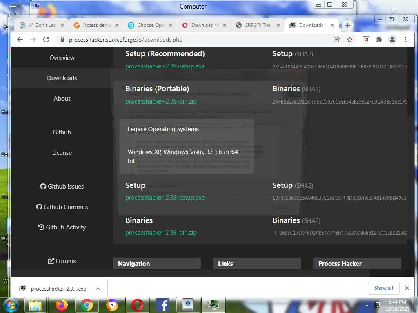Viewport: 418px width, 313px height.
Task: Open the shield keyhole taskbar app
Action: point(112,305)
